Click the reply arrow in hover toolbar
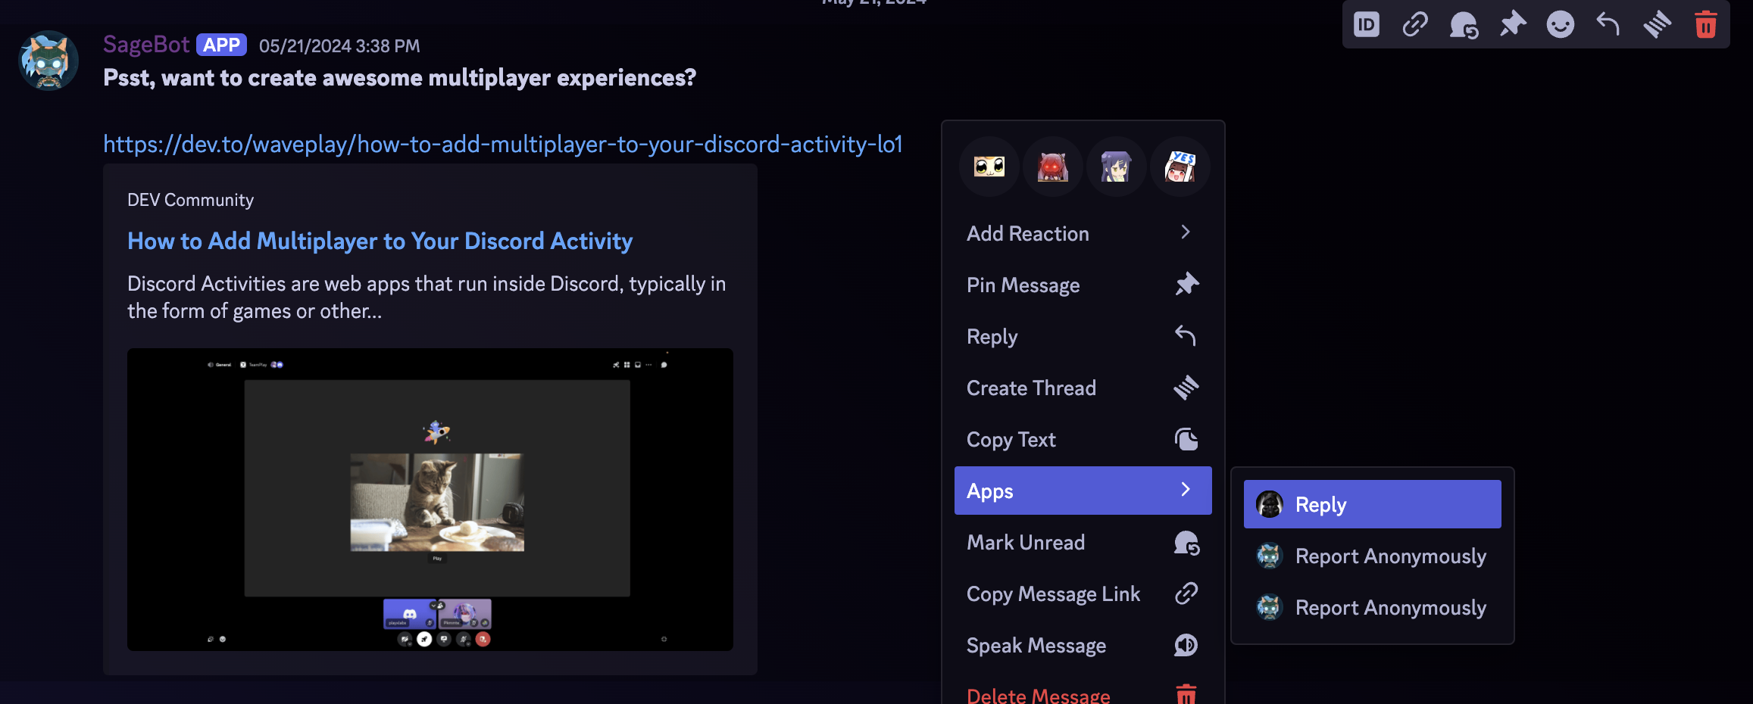The image size is (1753, 704). click(1609, 25)
